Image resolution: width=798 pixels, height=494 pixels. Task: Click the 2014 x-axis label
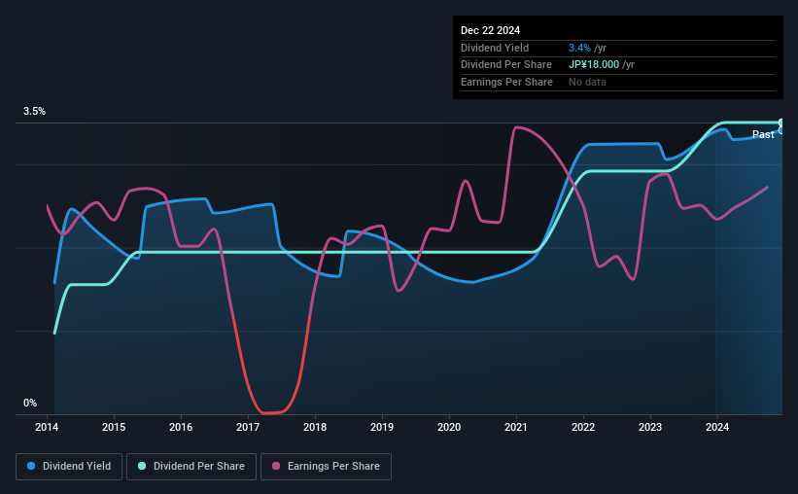pos(47,427)
